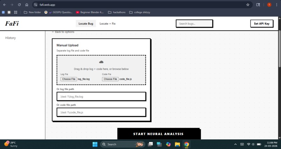Click the cloud upload icon
This screenshot has height=149, width=281.
click(101, 62)
